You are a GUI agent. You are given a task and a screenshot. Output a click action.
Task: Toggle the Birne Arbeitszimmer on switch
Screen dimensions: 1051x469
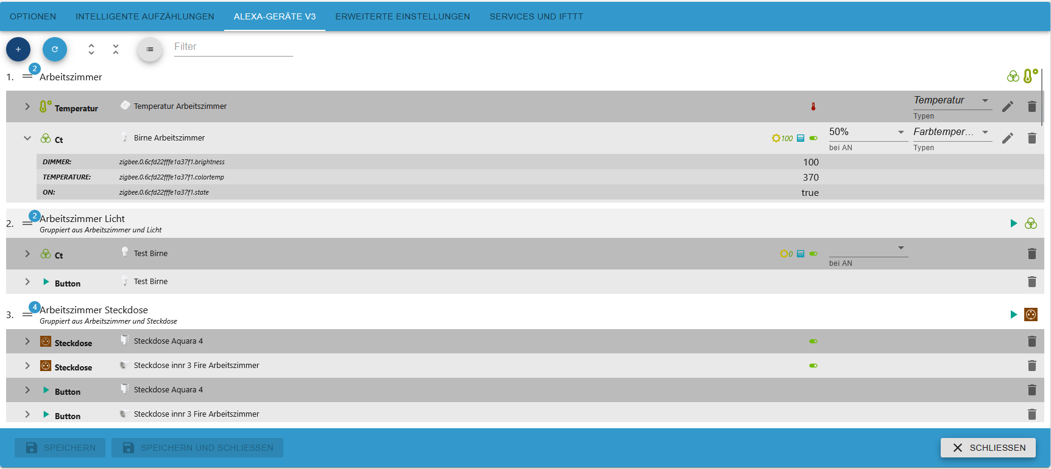pos(813,138)
